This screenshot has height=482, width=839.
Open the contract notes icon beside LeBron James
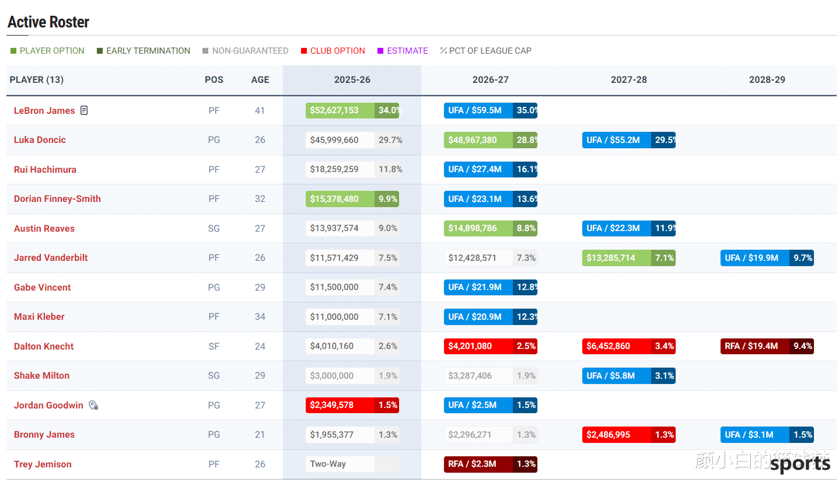[x=84, y=110]
